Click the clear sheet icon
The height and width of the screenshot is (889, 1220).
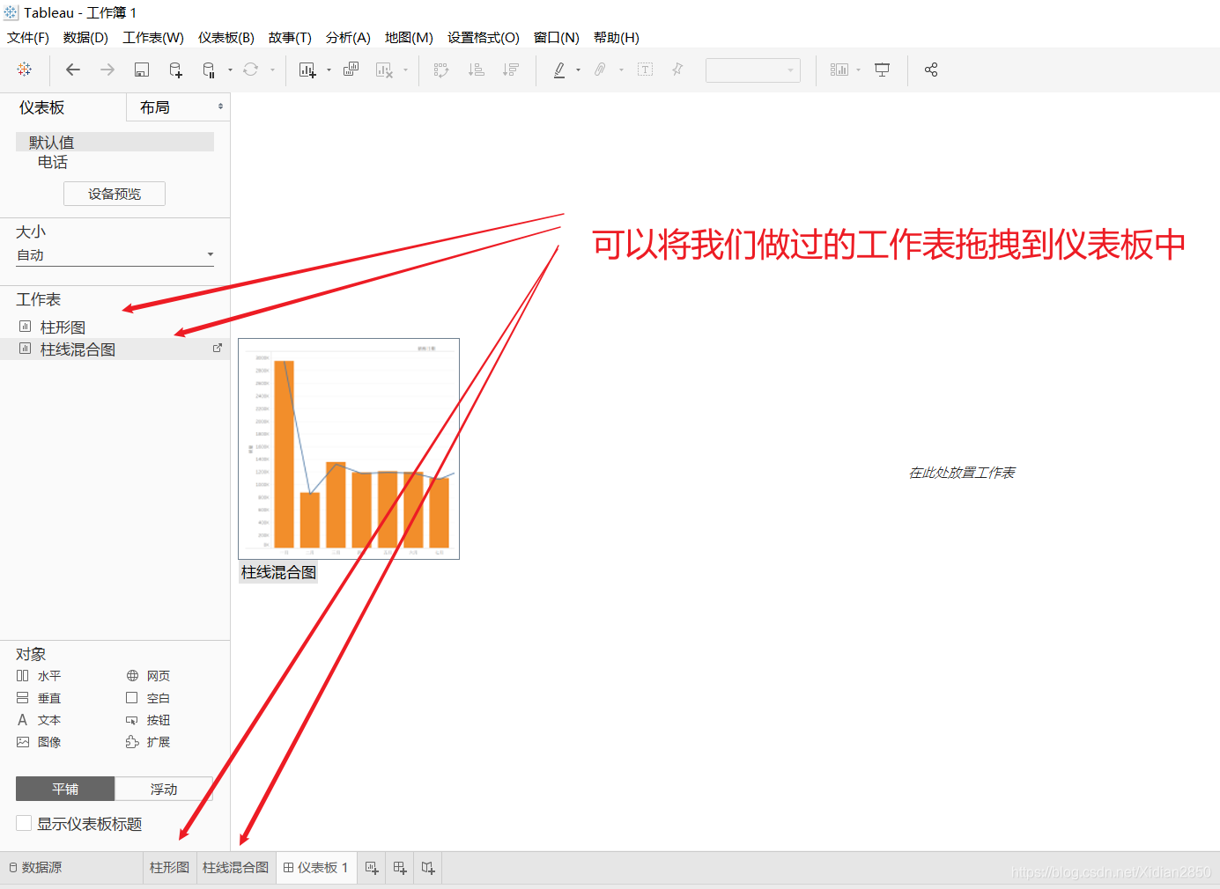(384, 70)
